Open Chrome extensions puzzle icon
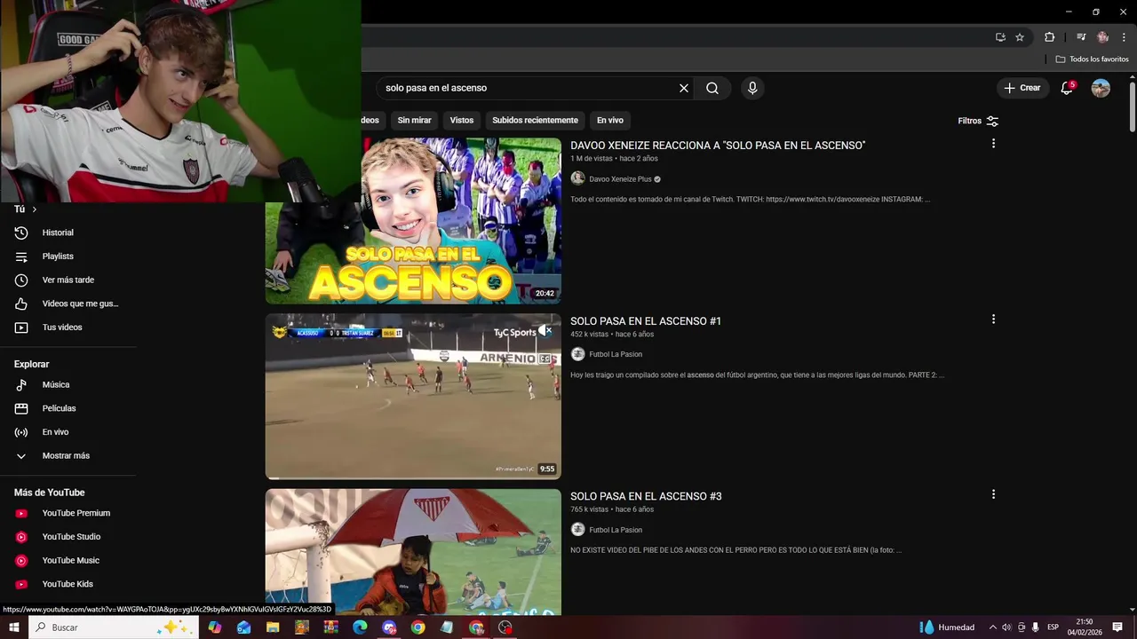Viewport: 1137px width, 639px height. pyautogui.click(x=1049, y=37)
